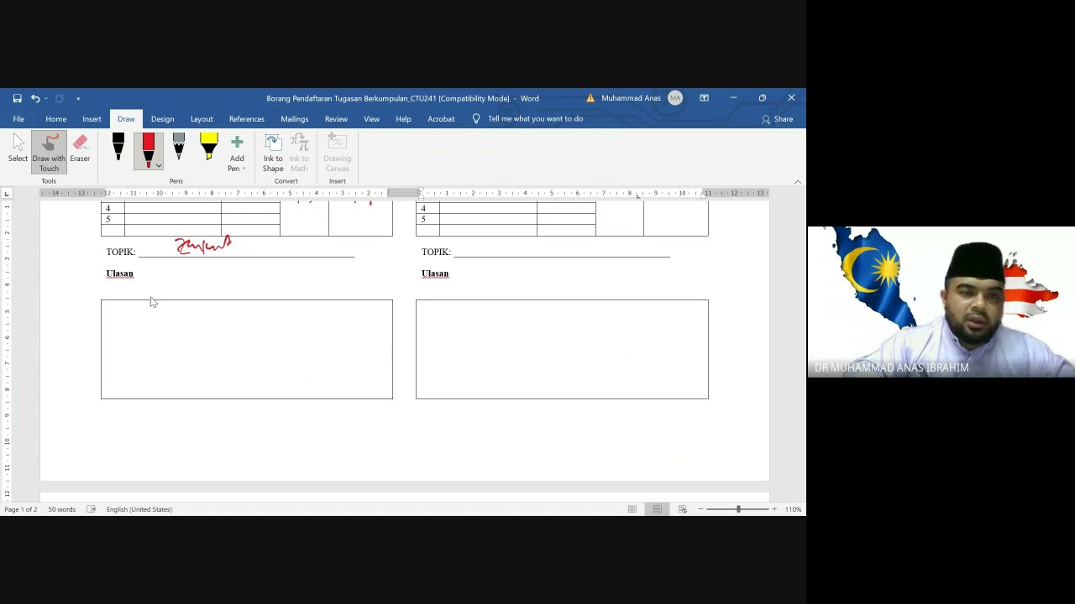
Task: Toggle Draw with Touch
Action: click(x=49, y=153)
